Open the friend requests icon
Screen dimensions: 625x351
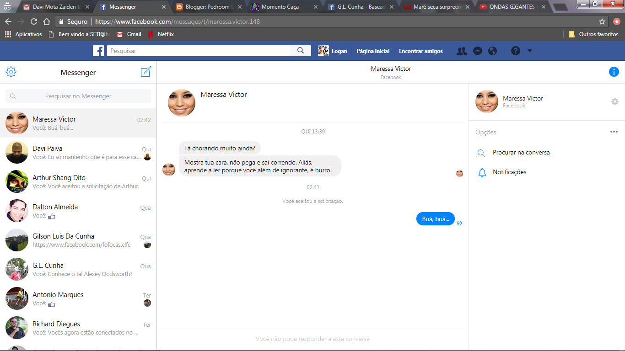click(462, 51)
